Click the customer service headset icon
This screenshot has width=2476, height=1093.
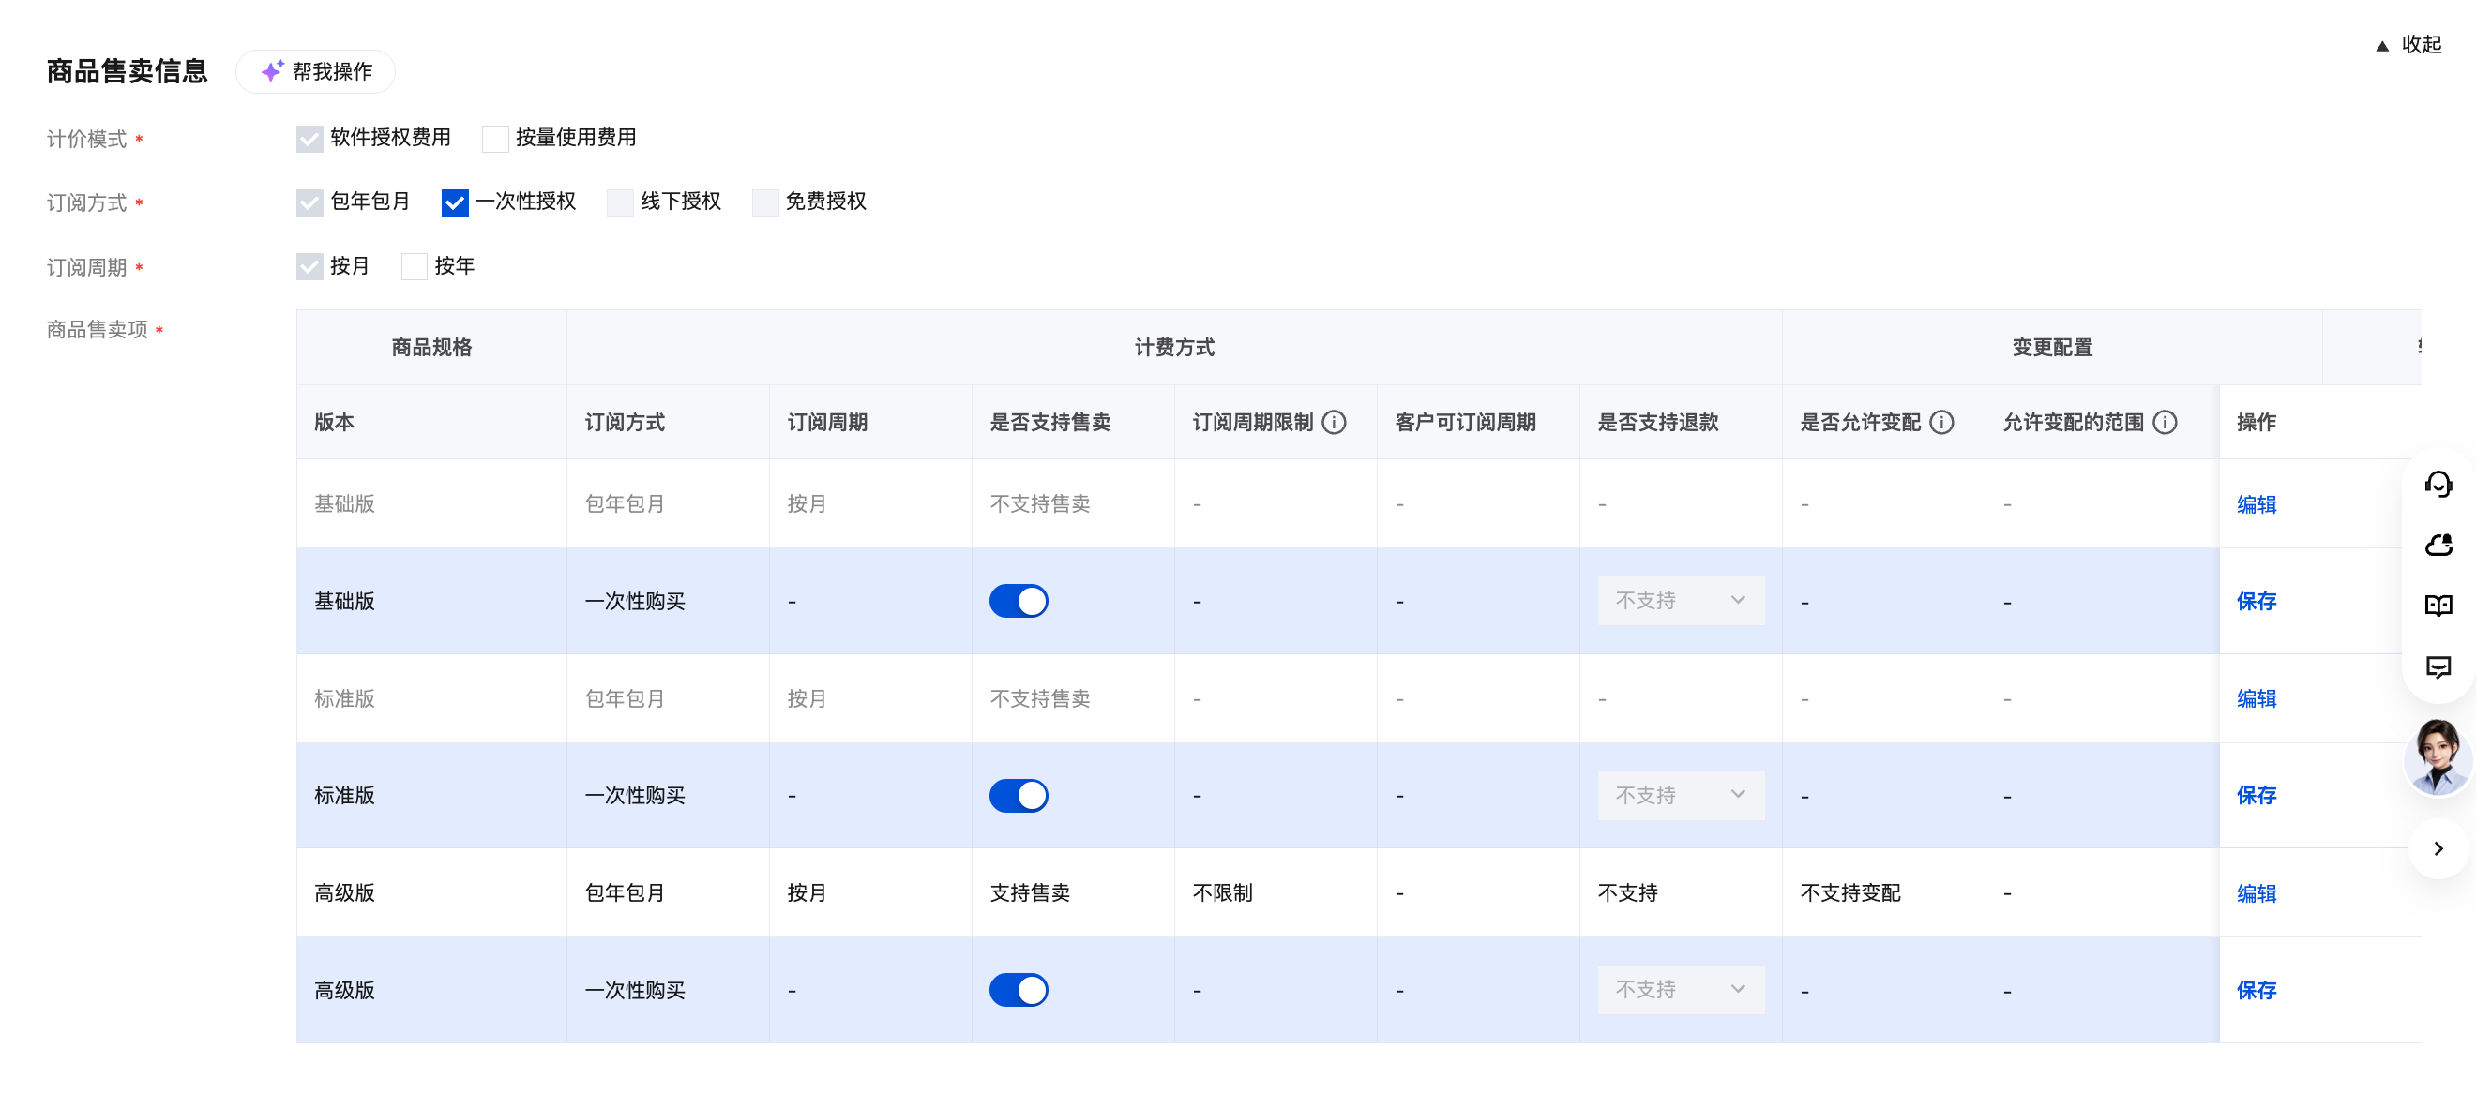pos(2438,483)
